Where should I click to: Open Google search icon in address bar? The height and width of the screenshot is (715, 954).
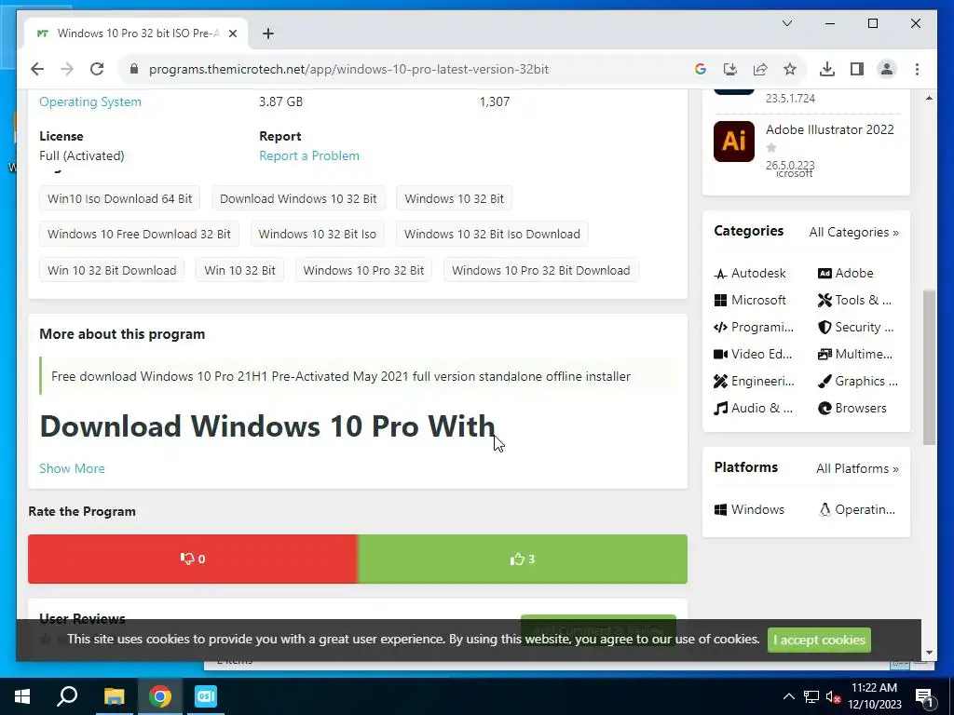(x=701, y=69)
